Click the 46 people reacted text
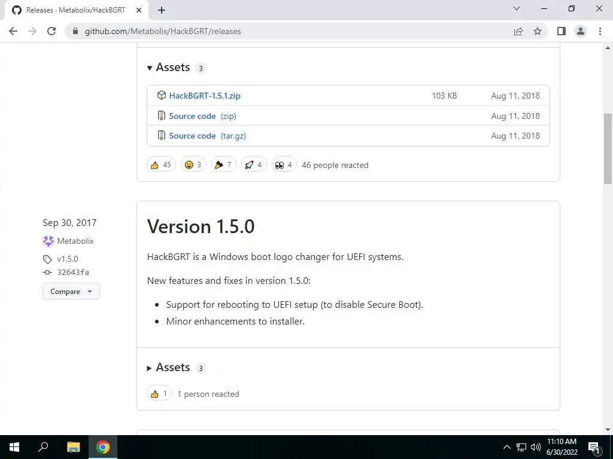Image resolution: width=613 pixels, height=459 pixels. (x=335, y=165)
